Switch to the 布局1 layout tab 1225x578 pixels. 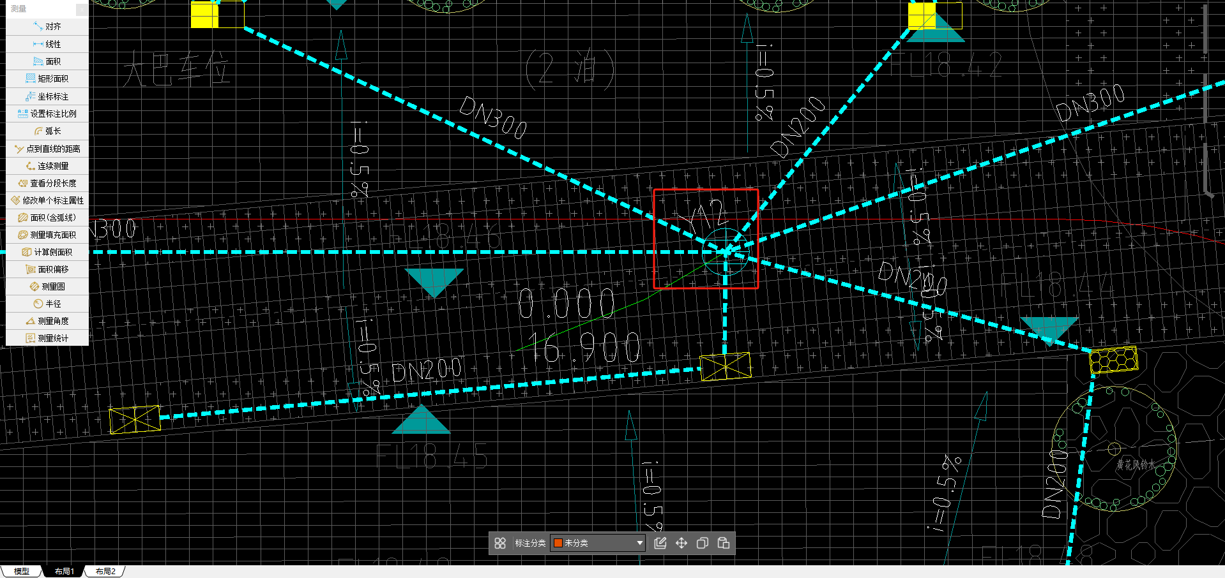click(x=64, y=572)
